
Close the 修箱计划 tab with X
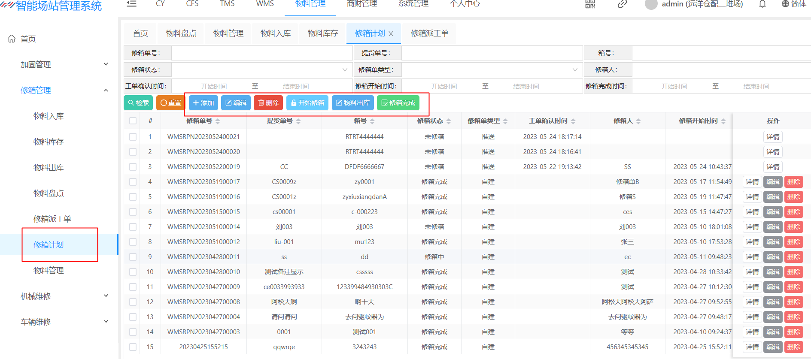pos(391,34)
